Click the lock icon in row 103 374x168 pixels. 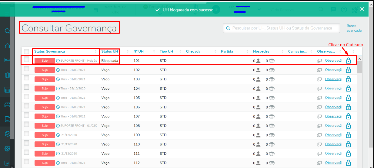pyautogui.click(x=348, y=79)
